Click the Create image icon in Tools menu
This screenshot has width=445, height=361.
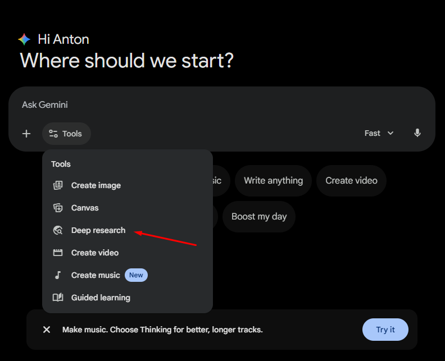pos(58,185)
